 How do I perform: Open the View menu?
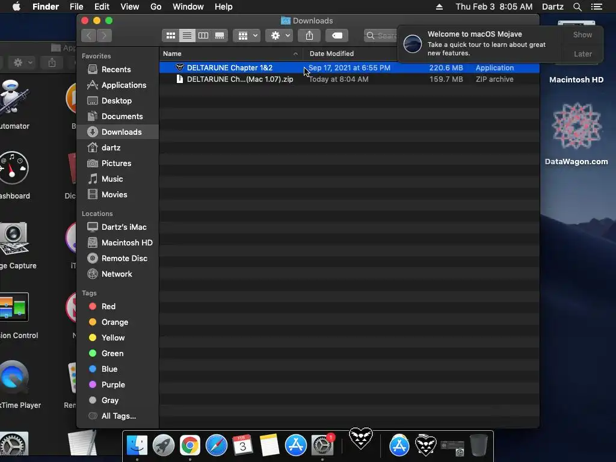(130, 7)
